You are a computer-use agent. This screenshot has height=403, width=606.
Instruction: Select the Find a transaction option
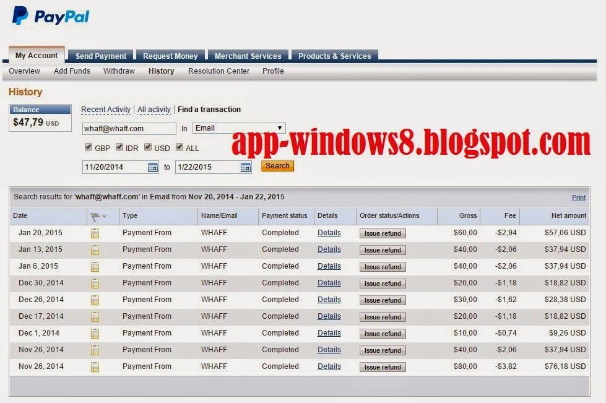pyautogui.click(x=209, y=110)
